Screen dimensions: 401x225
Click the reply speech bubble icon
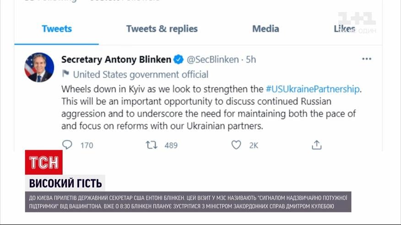(67, 145)
